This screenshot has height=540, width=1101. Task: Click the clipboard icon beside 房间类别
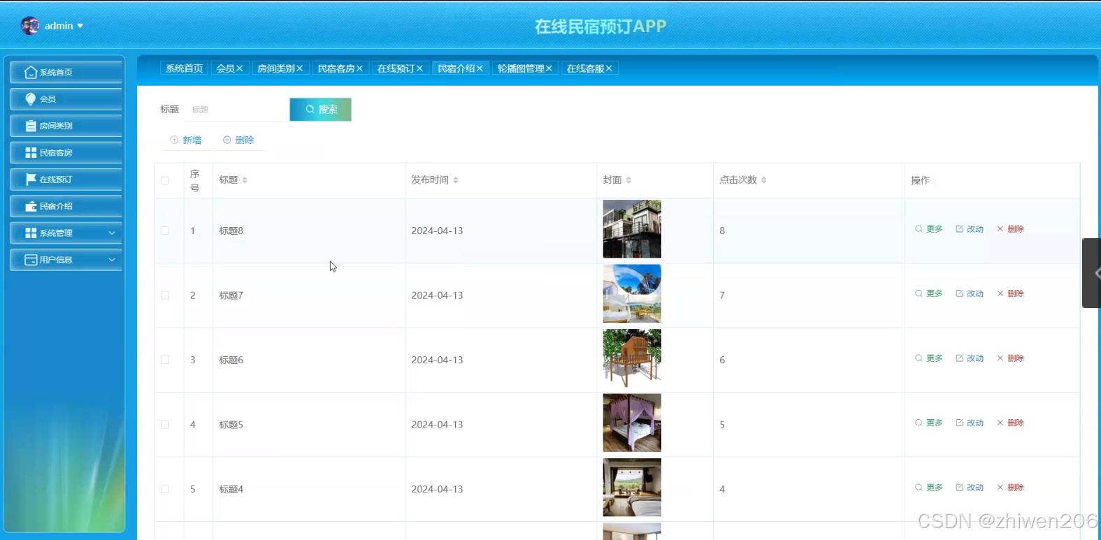[x=31, y=126]
